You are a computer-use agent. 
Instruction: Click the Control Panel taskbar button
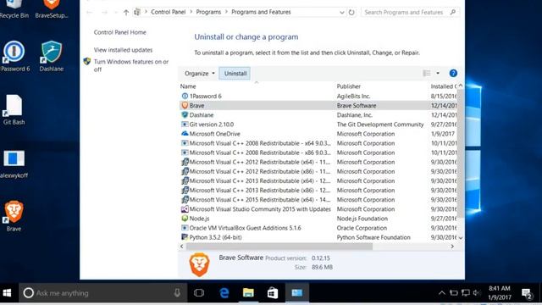click(x=297, y=293)
